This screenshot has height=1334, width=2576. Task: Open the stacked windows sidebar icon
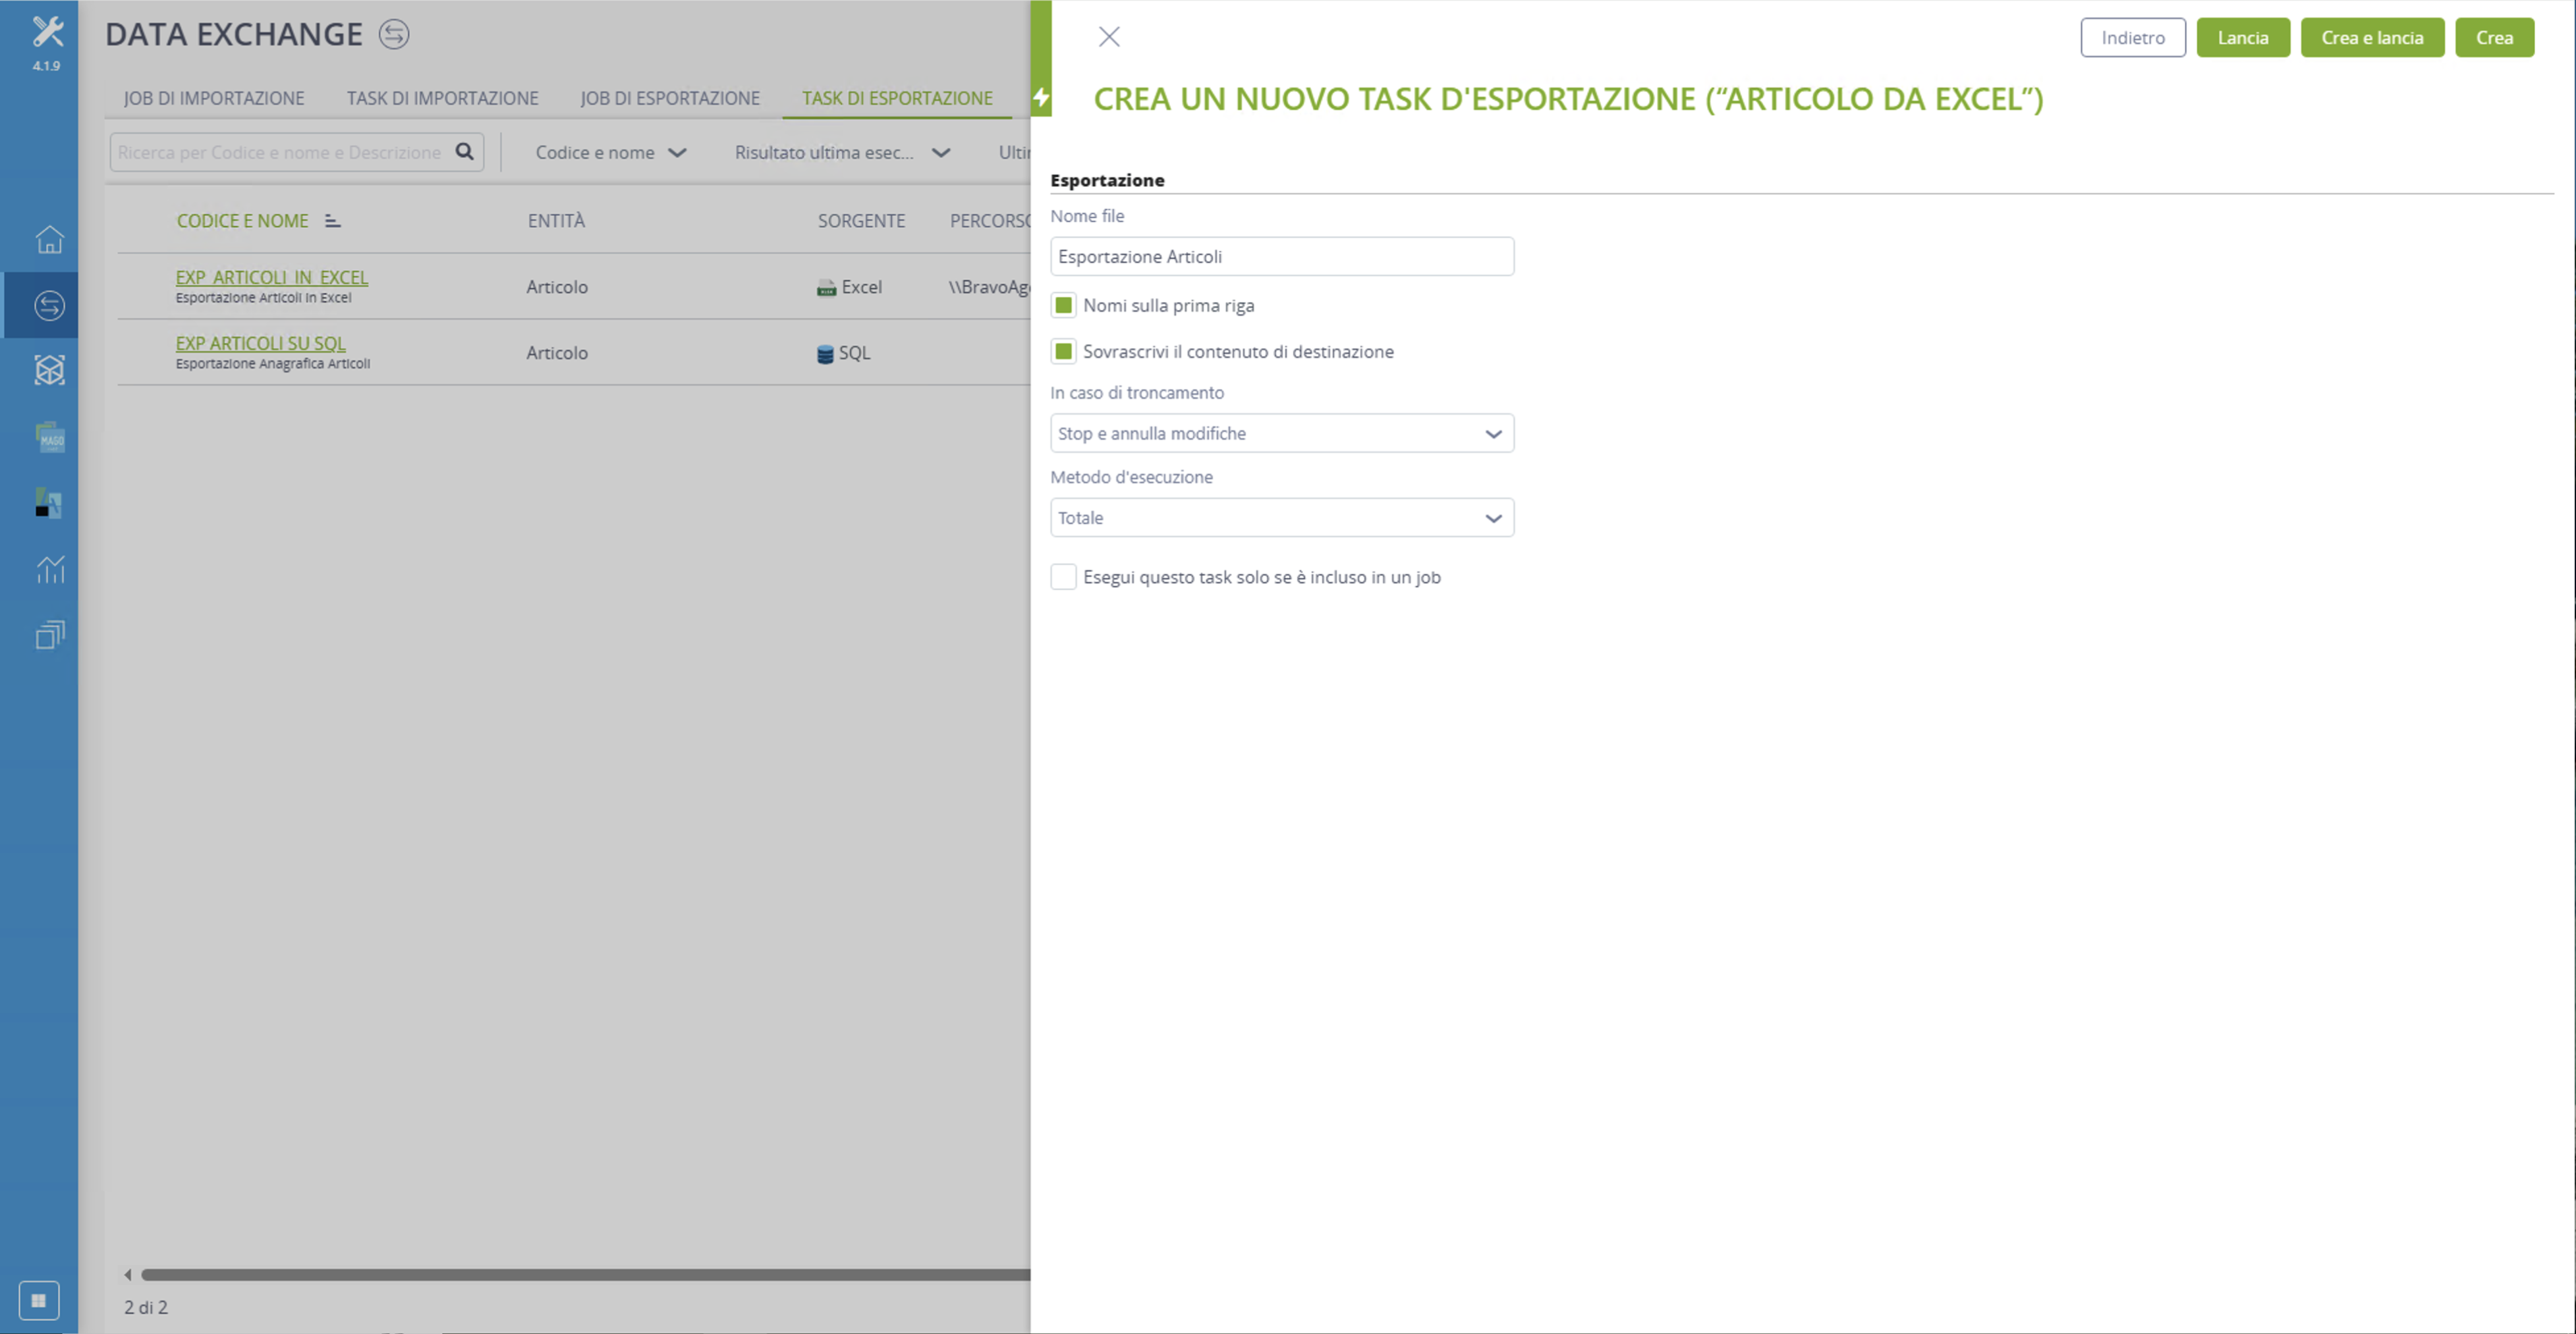[49, 635]
